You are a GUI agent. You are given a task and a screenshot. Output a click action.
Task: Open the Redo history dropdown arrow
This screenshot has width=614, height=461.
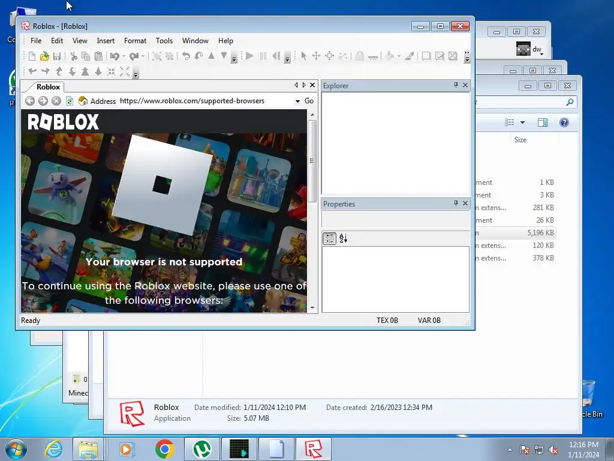click(143, 56)
